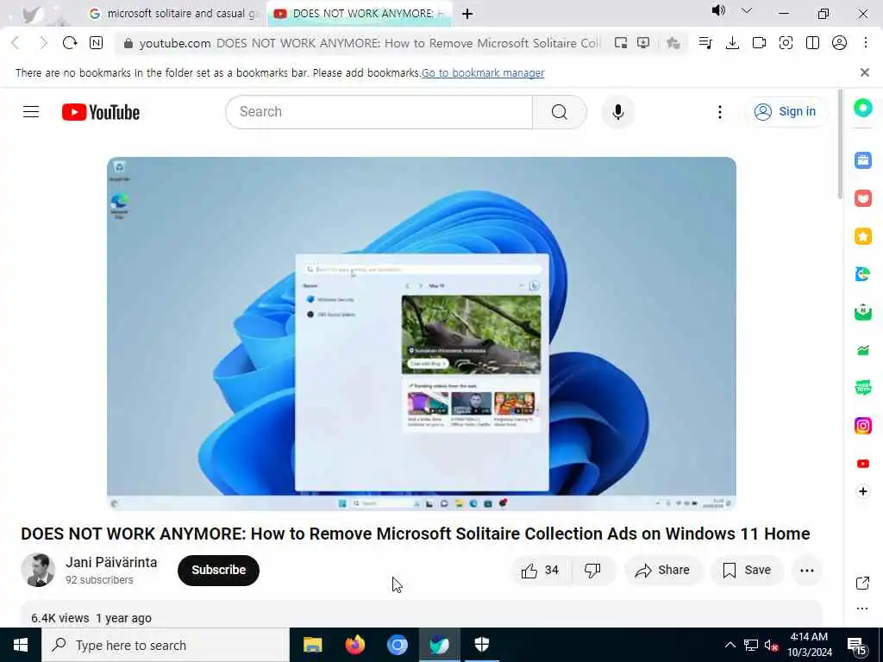883x662 pixels.
Task: Sign in to YouTube
Action: [786, 112]
